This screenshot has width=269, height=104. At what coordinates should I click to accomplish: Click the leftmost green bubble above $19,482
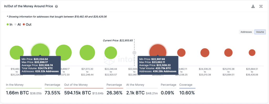(17, 53)
